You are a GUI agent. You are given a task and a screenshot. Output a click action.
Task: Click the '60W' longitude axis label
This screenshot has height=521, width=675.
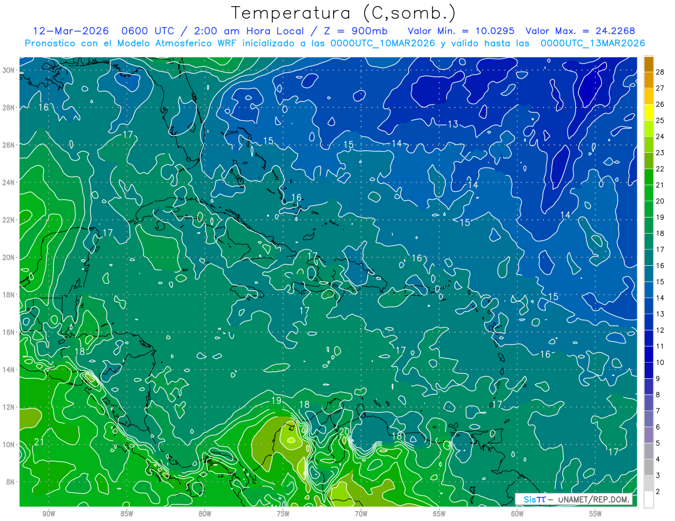click(517, 514)
